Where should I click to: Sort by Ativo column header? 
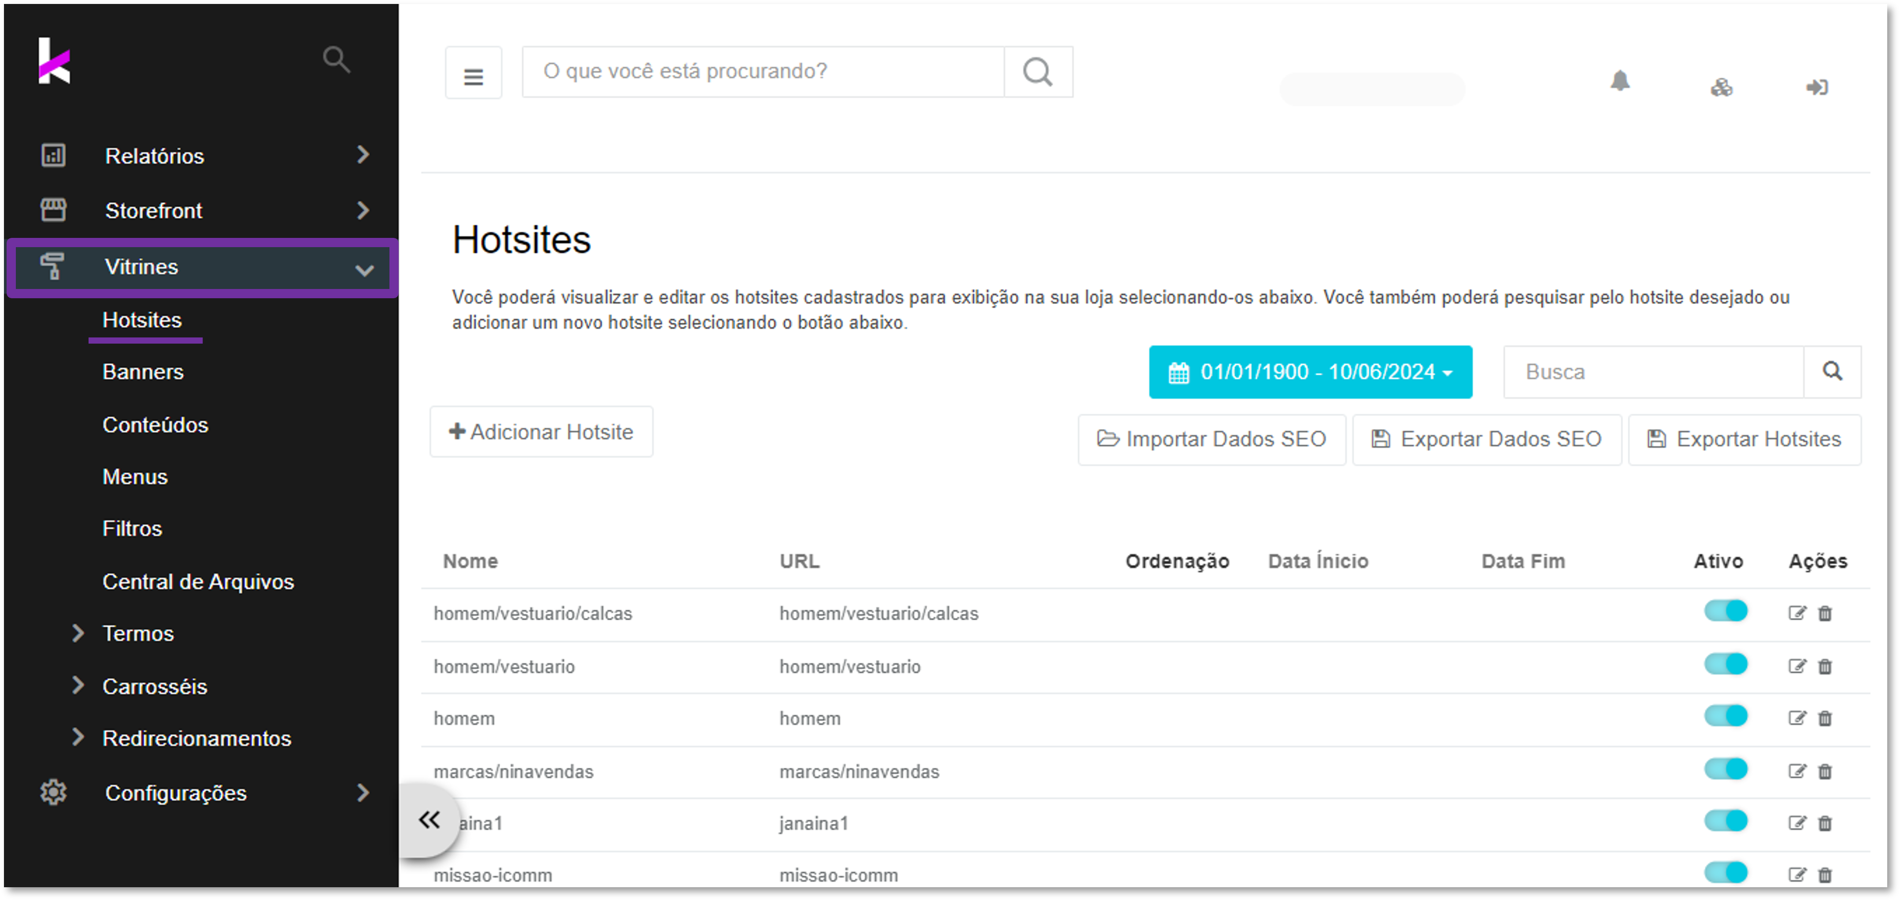[x=1718, y=561]
